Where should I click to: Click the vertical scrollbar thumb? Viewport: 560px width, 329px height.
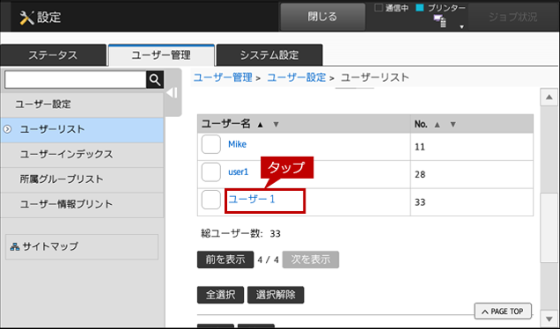(x=549, y=228)
